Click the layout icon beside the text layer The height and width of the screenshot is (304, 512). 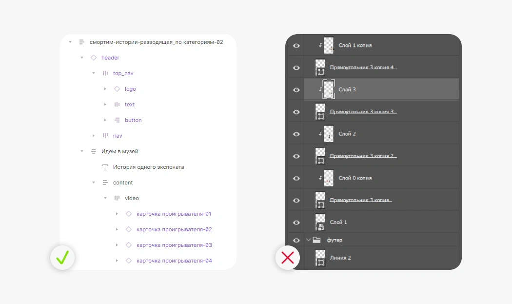coord(117,104)
